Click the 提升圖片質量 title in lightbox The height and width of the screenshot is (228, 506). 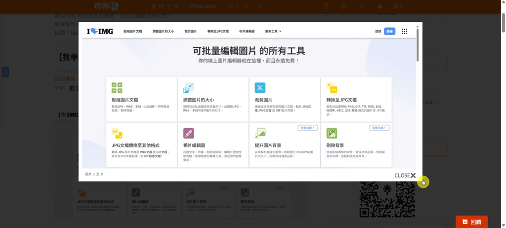tap(268, 145)
